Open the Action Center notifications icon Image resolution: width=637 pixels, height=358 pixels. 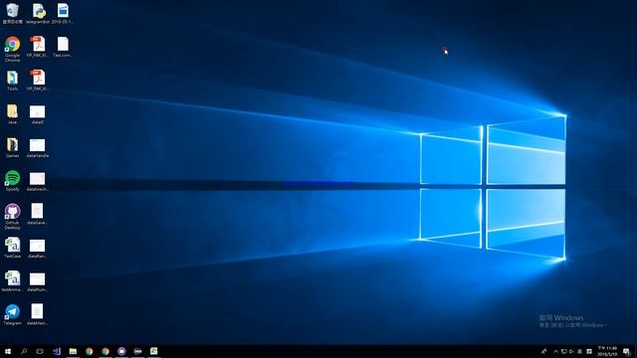pos(627,351)
